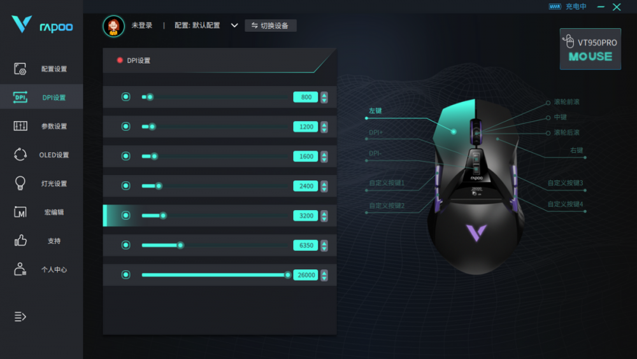
Task: Collapse the sidebar with the bottom list icon
Action: point(20,316)
